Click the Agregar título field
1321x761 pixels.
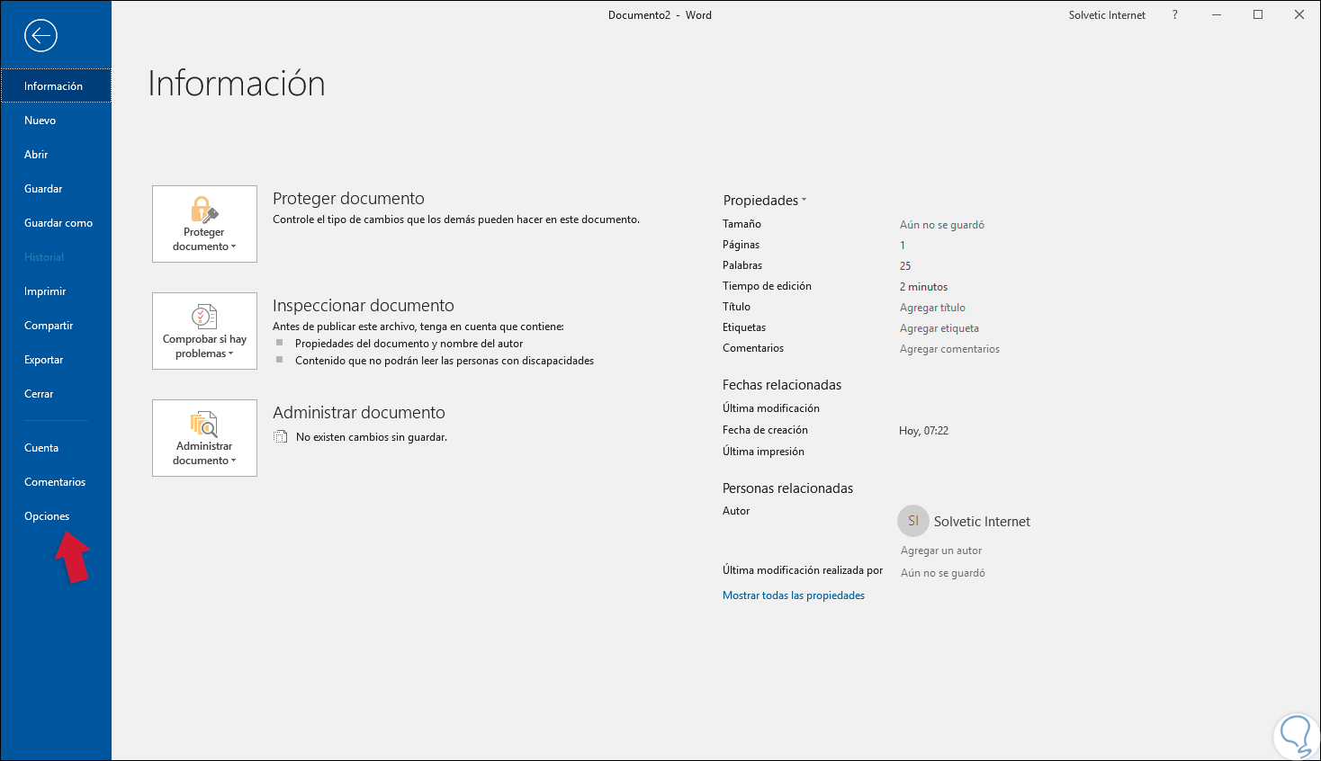pos(932,308)
